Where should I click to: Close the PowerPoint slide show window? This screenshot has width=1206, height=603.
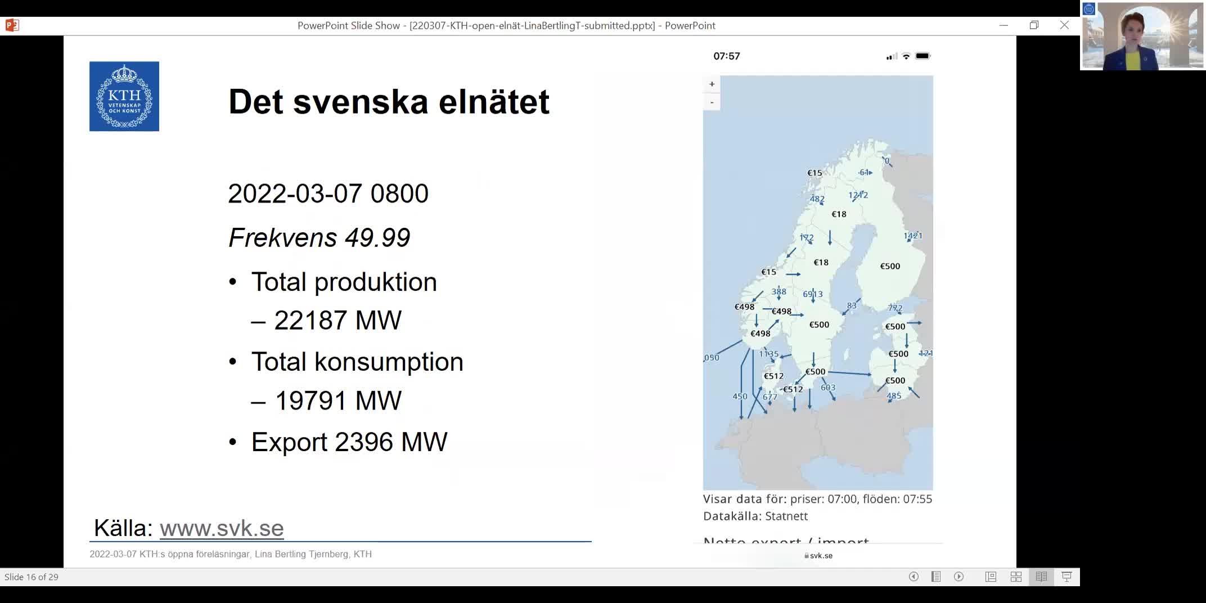coord(1064,25)
